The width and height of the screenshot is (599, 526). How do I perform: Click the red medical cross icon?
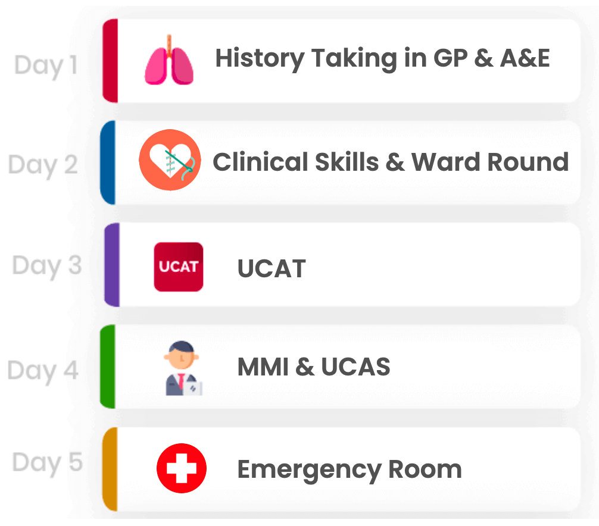[182, 468]
